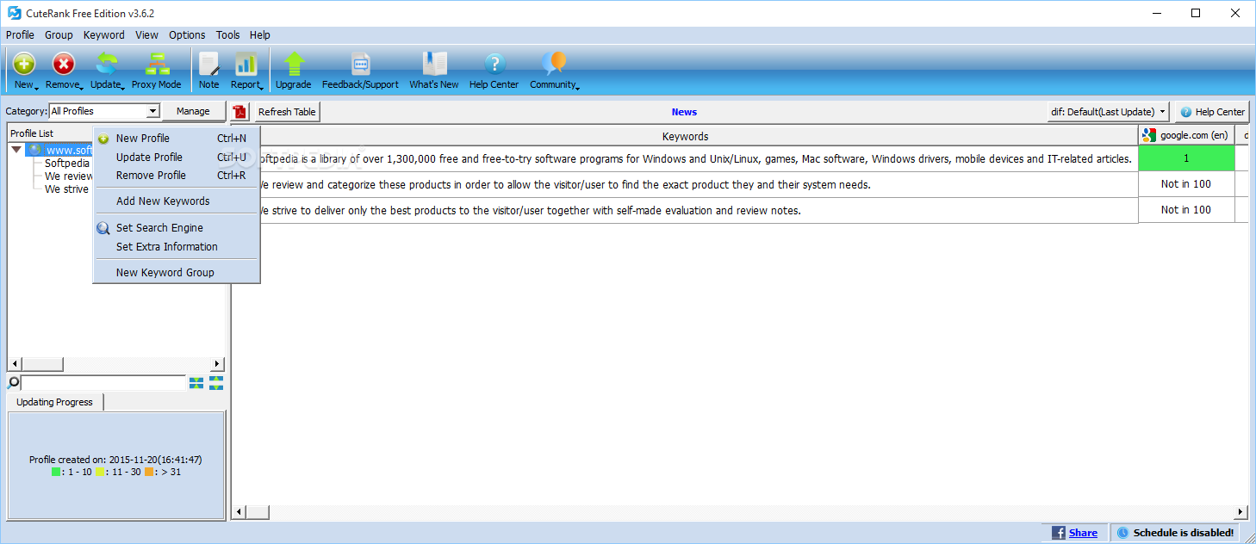Click the Facebook icon in the status bar
Viewport: 1256px width, 544px height.
click(1059, 533)
